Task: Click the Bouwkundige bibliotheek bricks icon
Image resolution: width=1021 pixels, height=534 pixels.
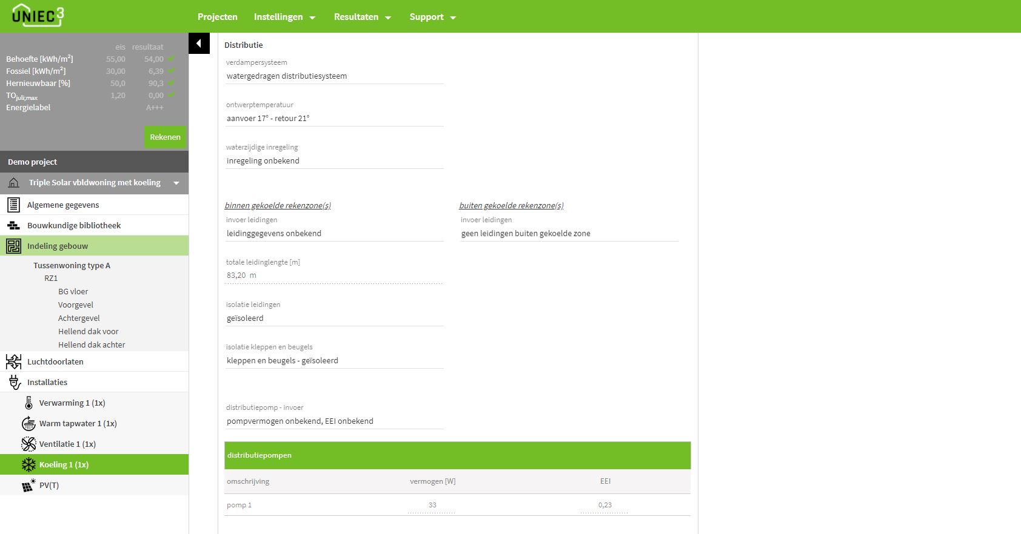Action: point(13,225)
